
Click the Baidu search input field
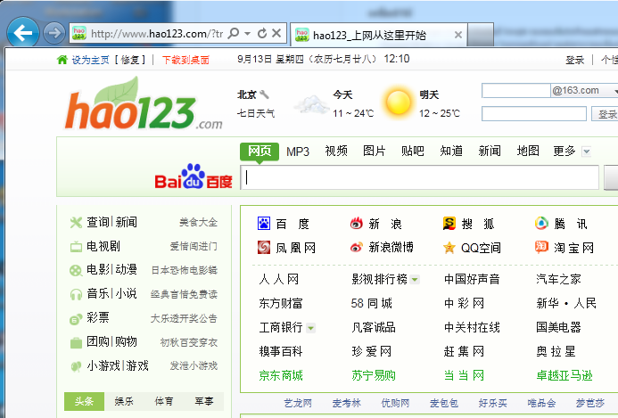coord(419,177)
